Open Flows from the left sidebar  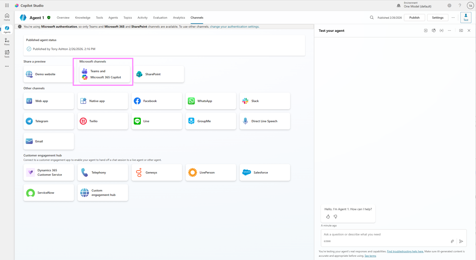pos(7,42)
